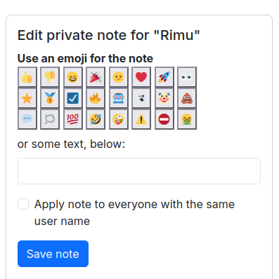Enable apply note to everyone checkbox
This screenshot has width=279, height=279.
[x=23, y=204]
